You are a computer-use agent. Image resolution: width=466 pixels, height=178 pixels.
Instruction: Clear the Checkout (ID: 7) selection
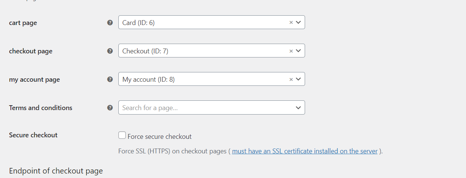(291, 51)
